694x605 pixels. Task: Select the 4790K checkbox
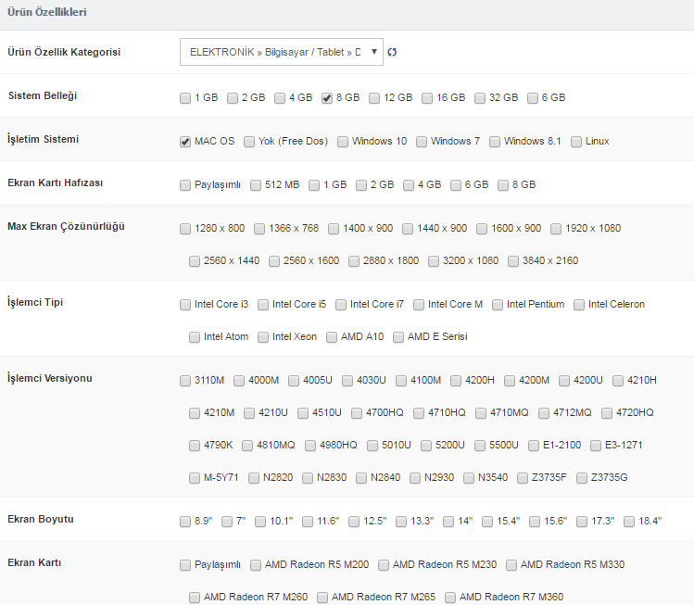click(195, 446)
